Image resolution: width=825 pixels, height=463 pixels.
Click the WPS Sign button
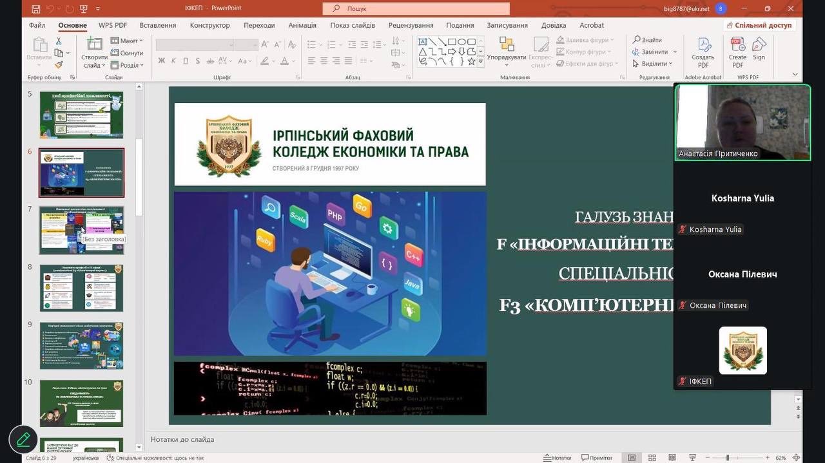759,49
